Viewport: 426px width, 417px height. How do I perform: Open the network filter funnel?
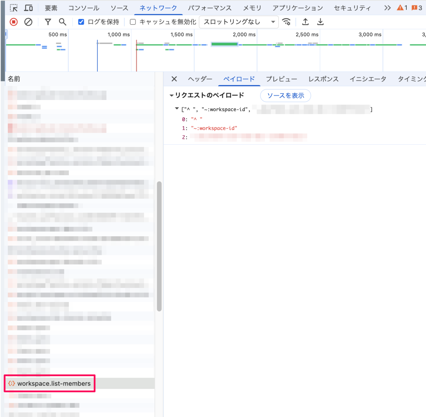(48, 22)
